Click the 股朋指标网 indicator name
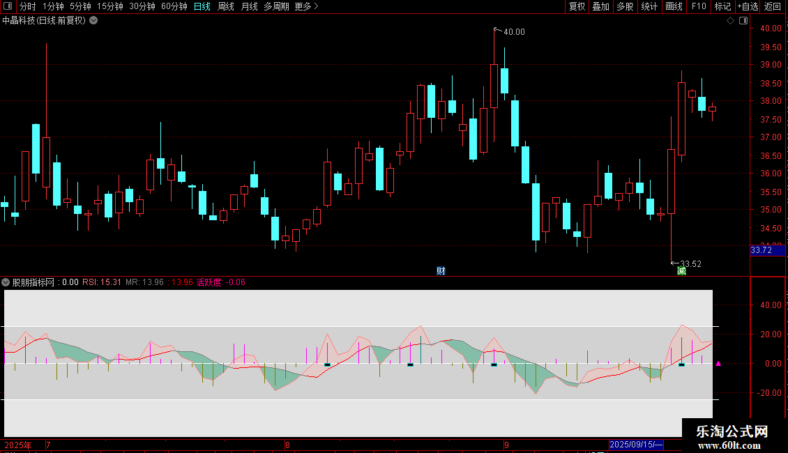The width and height of the screenshot is (788, 453). pos(33,282)
